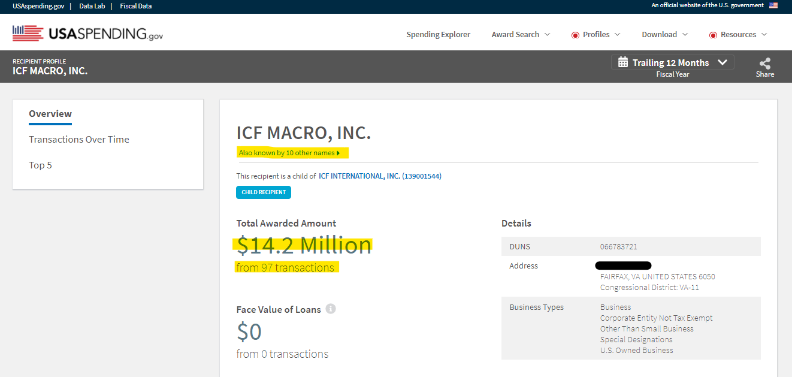The image size is (792, 377).
Task: Click the Share icon
Action: pyautogui.click(x=764, y=64)
